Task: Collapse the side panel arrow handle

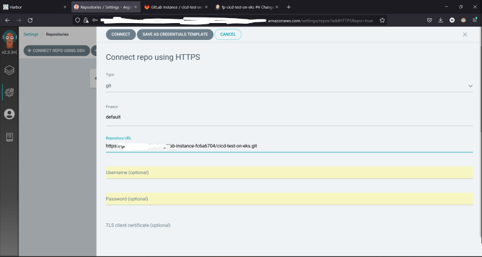Action: 94,77
